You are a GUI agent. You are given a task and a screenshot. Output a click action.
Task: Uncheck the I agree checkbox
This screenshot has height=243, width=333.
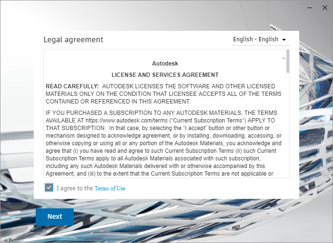point(49,187)
